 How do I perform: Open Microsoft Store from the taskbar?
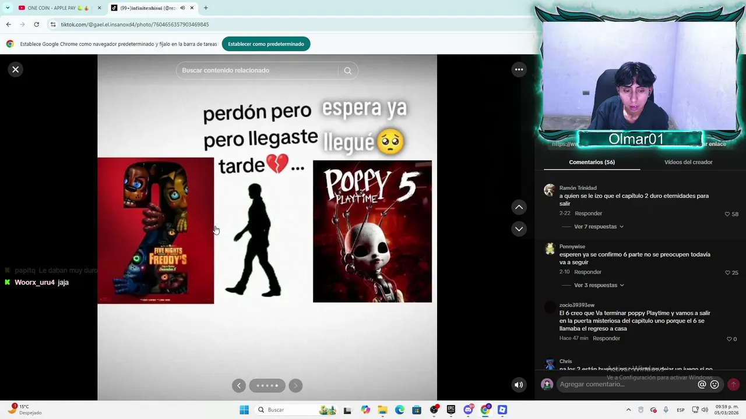click(417, 410)
